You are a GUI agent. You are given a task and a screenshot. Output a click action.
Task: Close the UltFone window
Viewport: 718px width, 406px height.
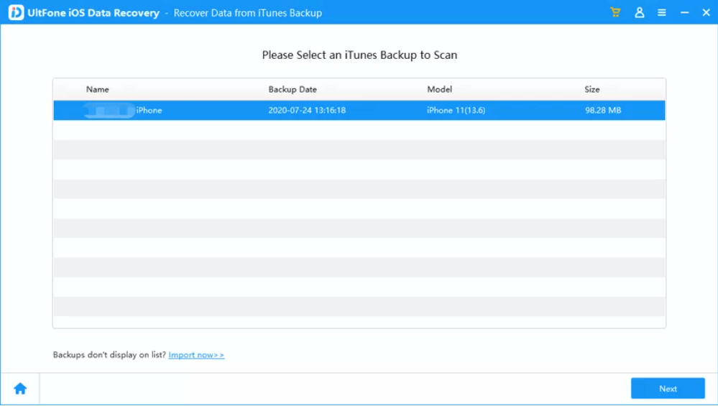pos(706,13)
